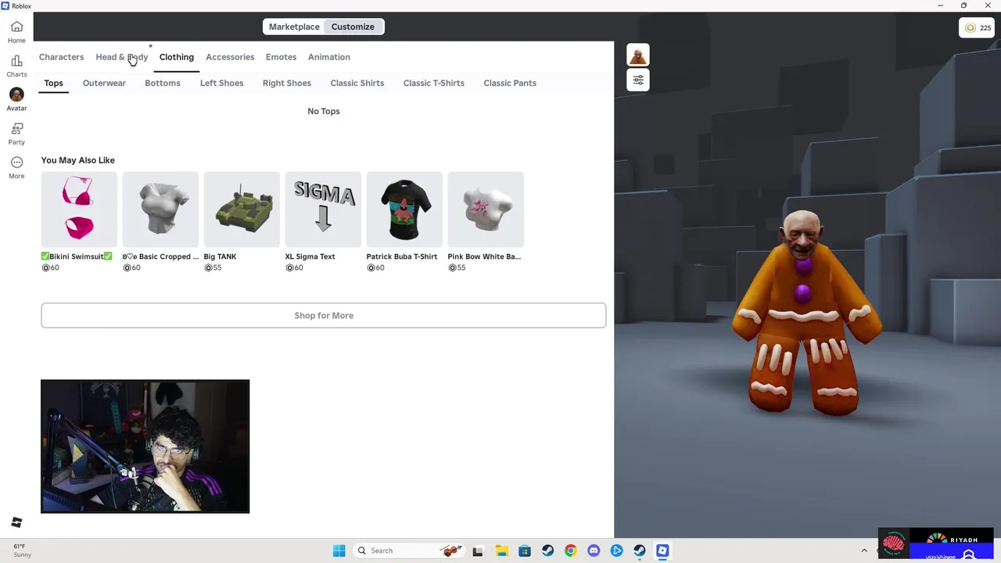Click the 225 Robux balance text

(985, 28)
